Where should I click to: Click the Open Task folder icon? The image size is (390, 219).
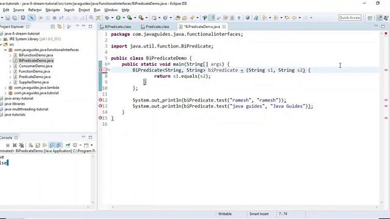coord(185,18)
